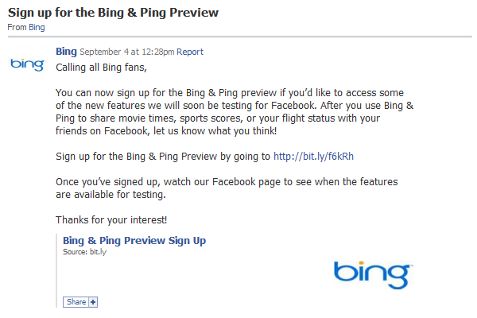The height and width of the screenshot is (318, 477).
Task: Click the Source: bit.ly text
Action: pos(84,252)
